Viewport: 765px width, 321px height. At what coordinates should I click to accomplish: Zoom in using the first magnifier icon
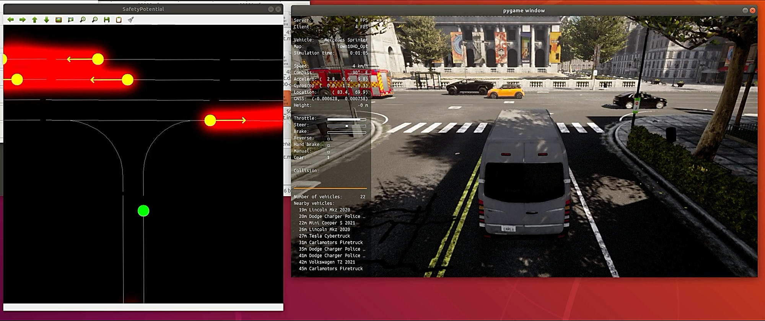[x=83, y=20]
